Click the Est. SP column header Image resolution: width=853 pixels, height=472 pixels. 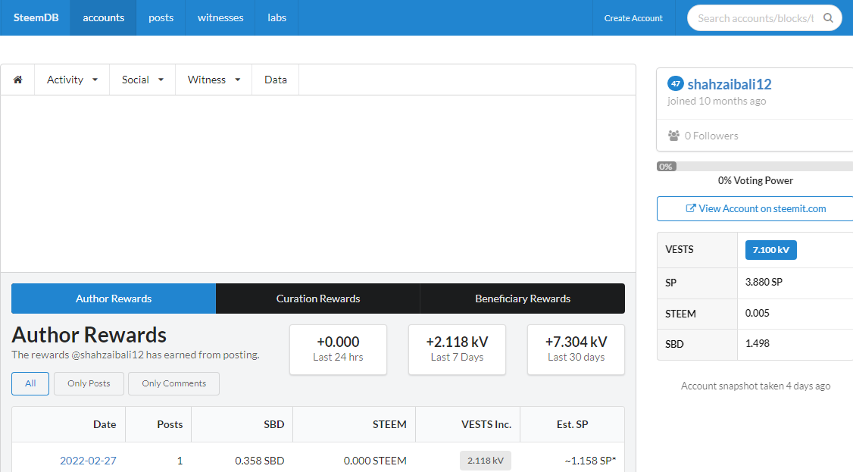572,425
